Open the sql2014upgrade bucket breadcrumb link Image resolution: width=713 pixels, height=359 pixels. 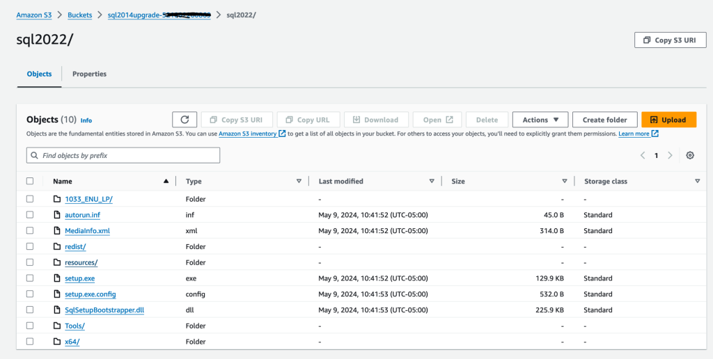(159, 15)
